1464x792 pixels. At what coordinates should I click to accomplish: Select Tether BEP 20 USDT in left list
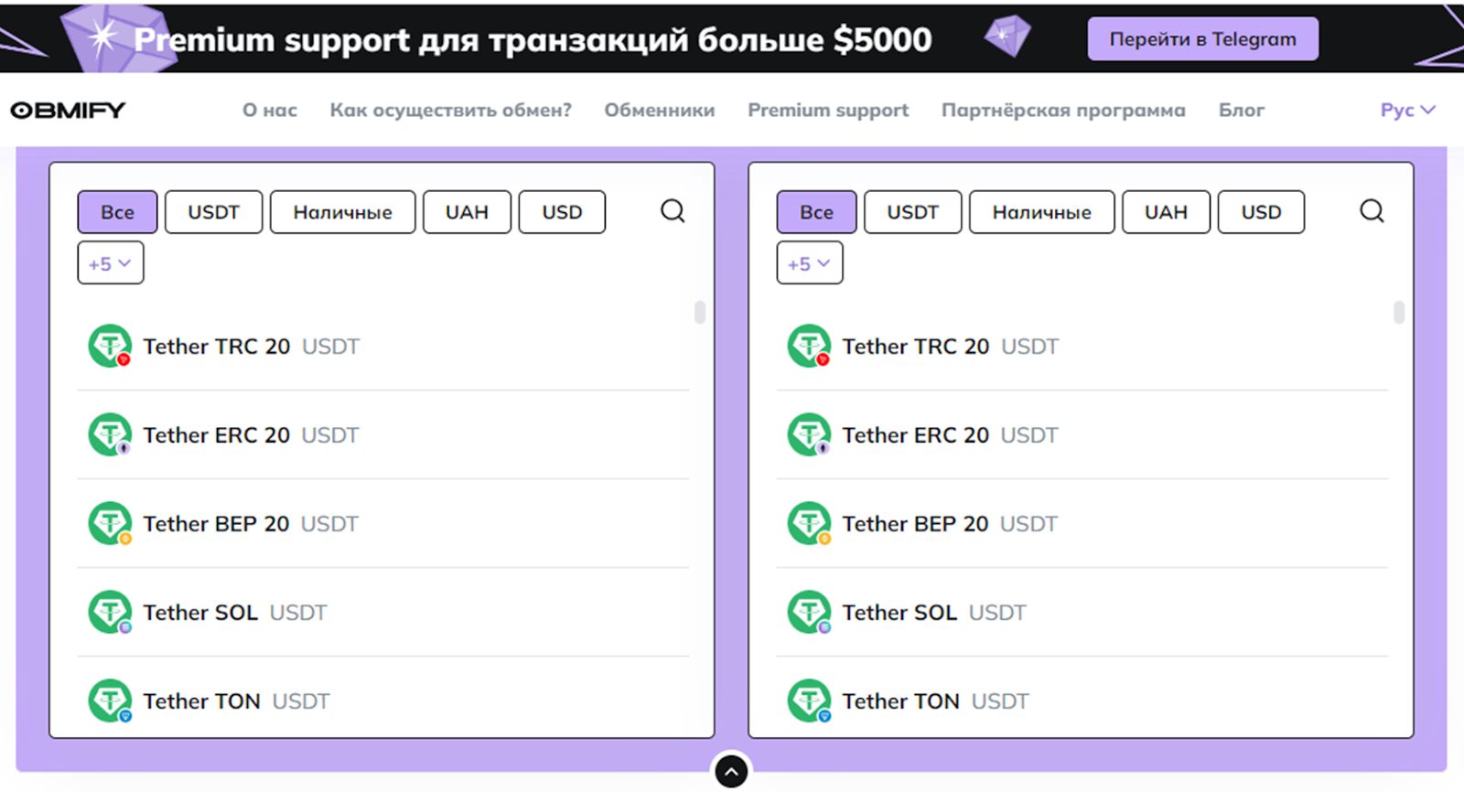click(383, 524)
